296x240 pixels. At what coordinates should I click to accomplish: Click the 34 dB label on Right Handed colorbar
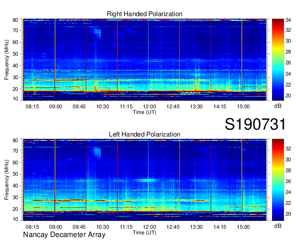288,20
